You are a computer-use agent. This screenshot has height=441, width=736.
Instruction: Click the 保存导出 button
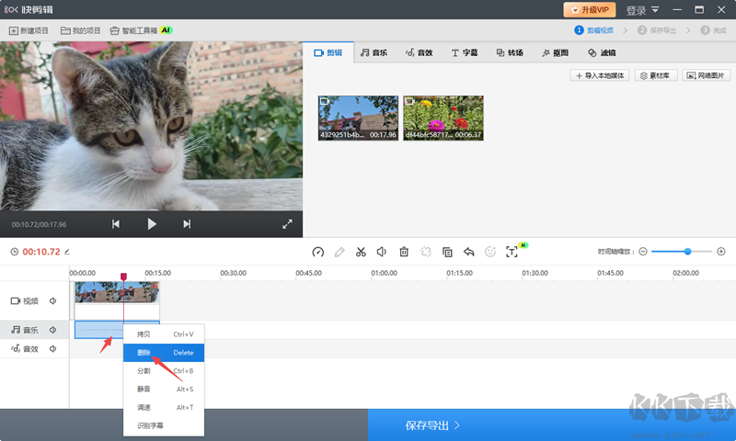(432, 425)
